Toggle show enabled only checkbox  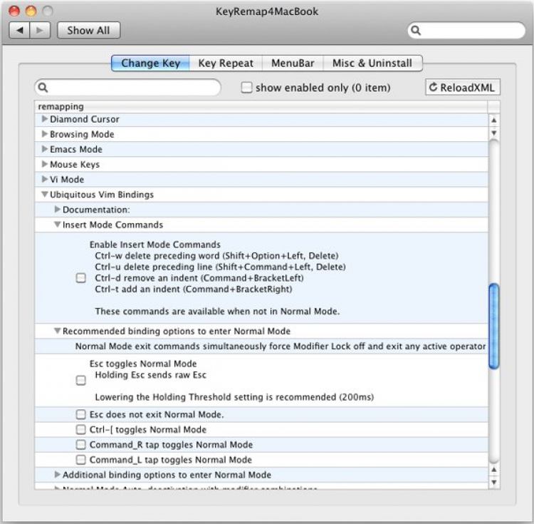246,87
